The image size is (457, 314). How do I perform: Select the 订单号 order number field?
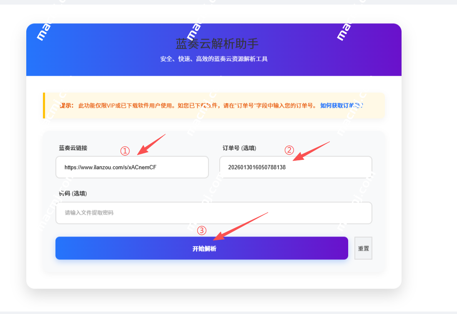pos(296,167)
